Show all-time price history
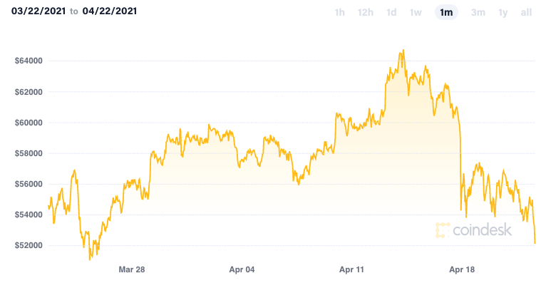Viewport: 546px width, 283px height. point(526,13)
